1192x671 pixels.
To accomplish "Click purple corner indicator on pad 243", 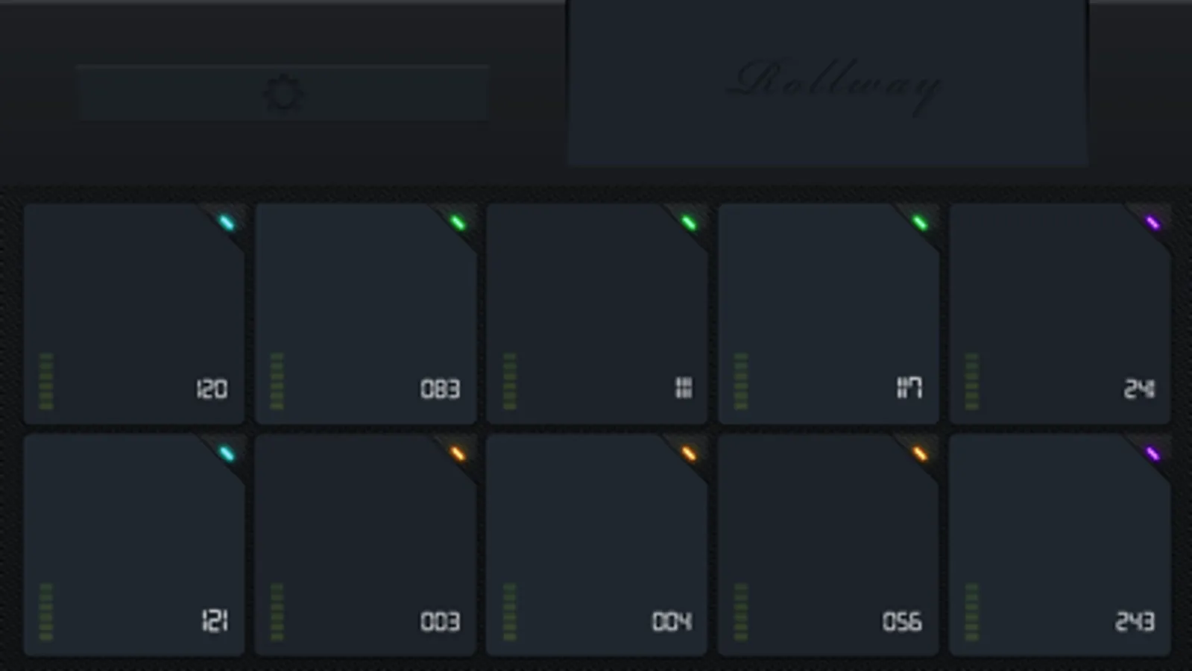I will coord(1152,453).
